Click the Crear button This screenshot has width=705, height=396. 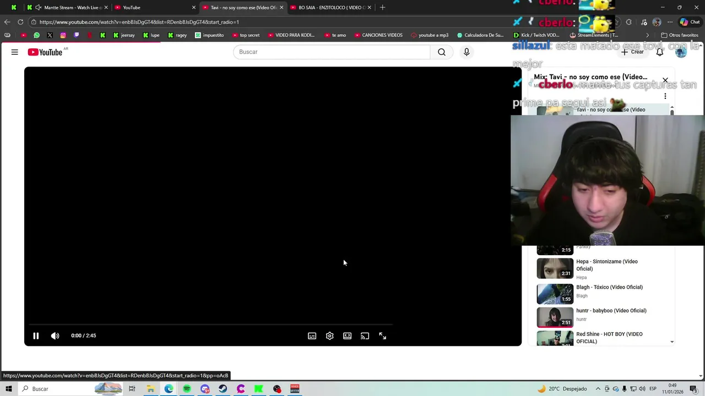[632, 52]
